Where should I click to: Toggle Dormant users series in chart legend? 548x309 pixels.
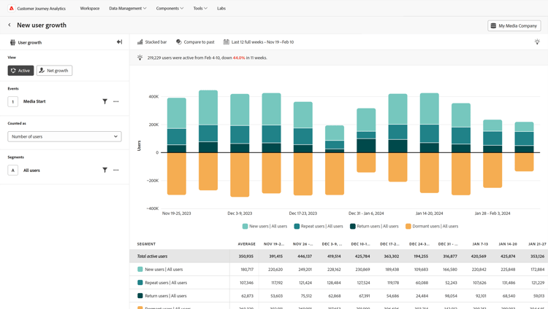[x=432, y=226]
